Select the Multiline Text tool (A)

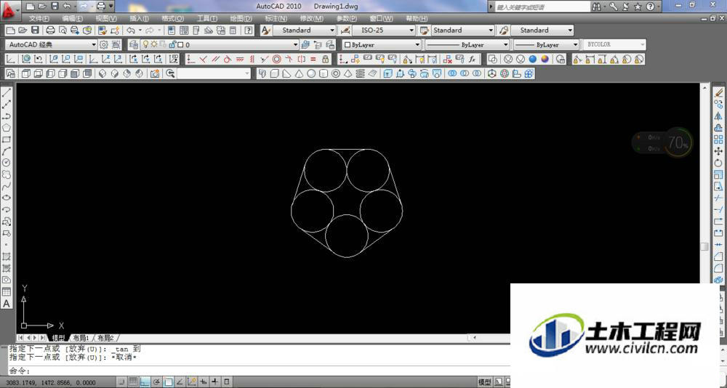(7, 304)
